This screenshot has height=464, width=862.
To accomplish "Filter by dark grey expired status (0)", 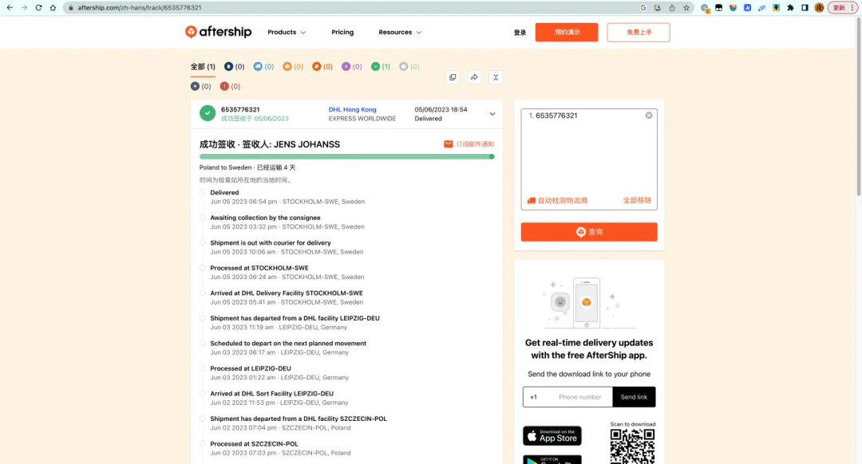I will (x=200, y=86).
